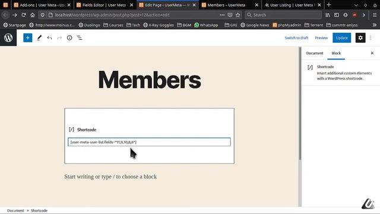Close the settings sidebar
Screen dimensions: 380x214
coord(372,53)
